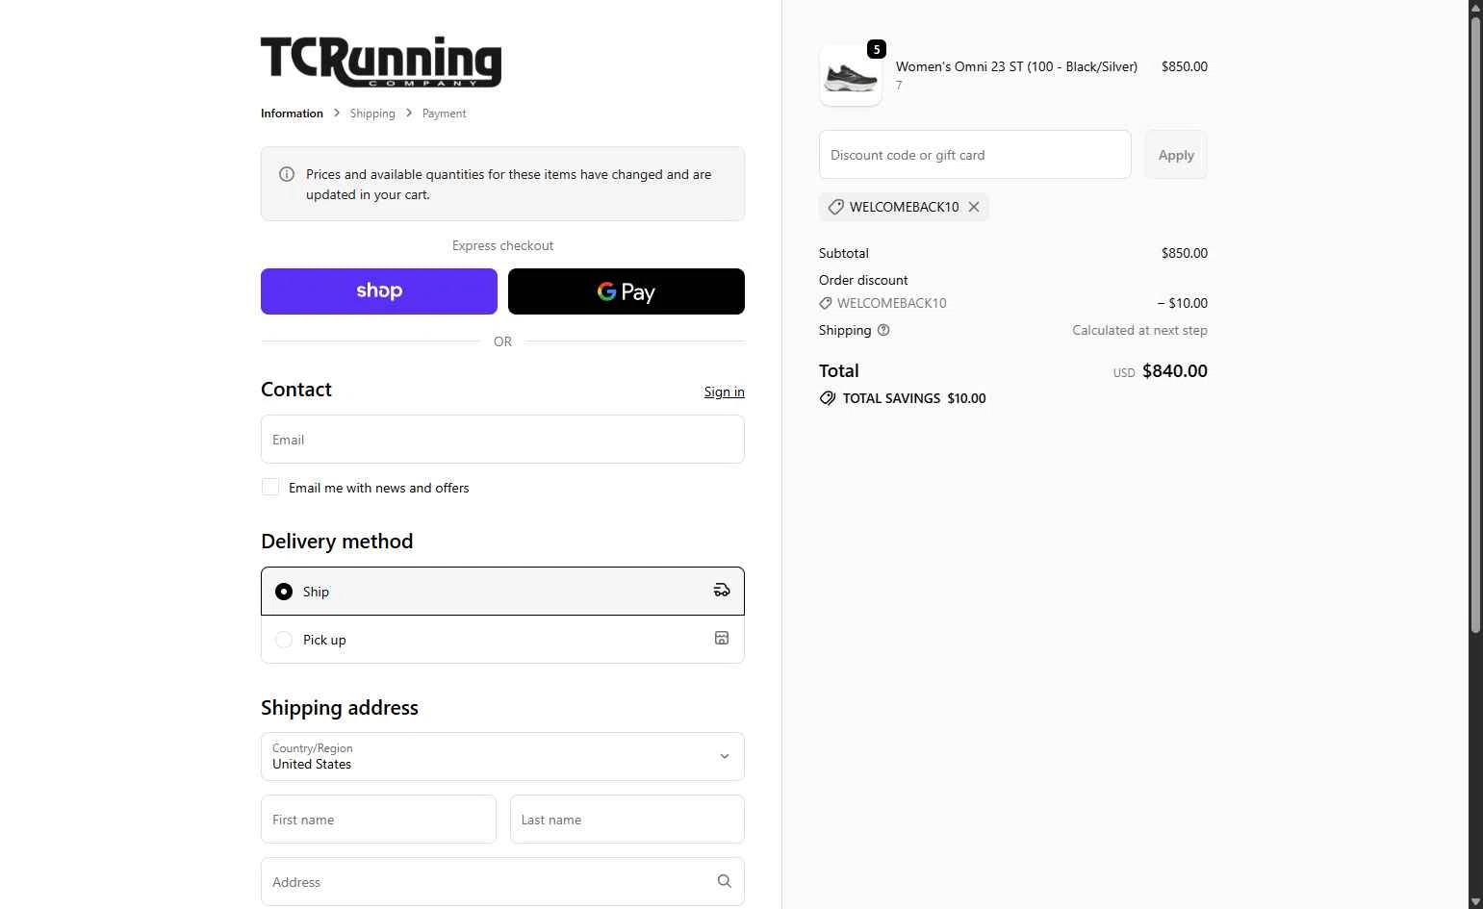The image size is (1483, 909).
Task: Click the Shipping address heading
Action: 340,708
